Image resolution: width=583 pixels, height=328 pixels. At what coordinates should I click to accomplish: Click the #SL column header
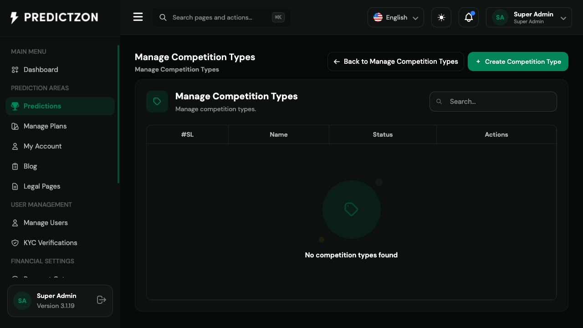[x=187, y=134]
